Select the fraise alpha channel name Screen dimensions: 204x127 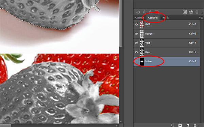pyautogui.click(x=148, y=61)
